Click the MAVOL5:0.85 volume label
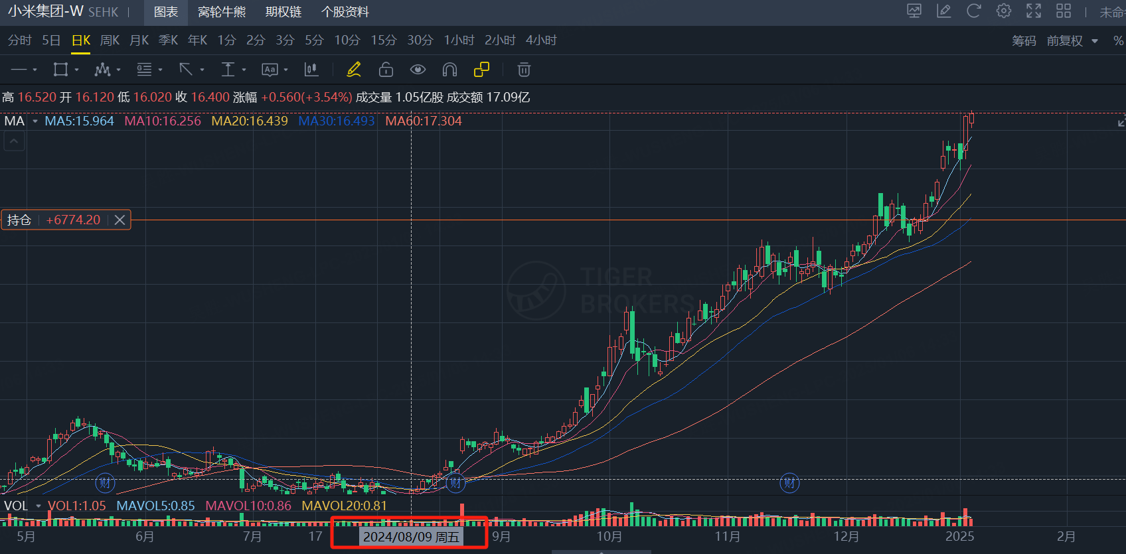Image resolution: width=1126 pixels, height=554 pixels. click(x=155, y=506)
